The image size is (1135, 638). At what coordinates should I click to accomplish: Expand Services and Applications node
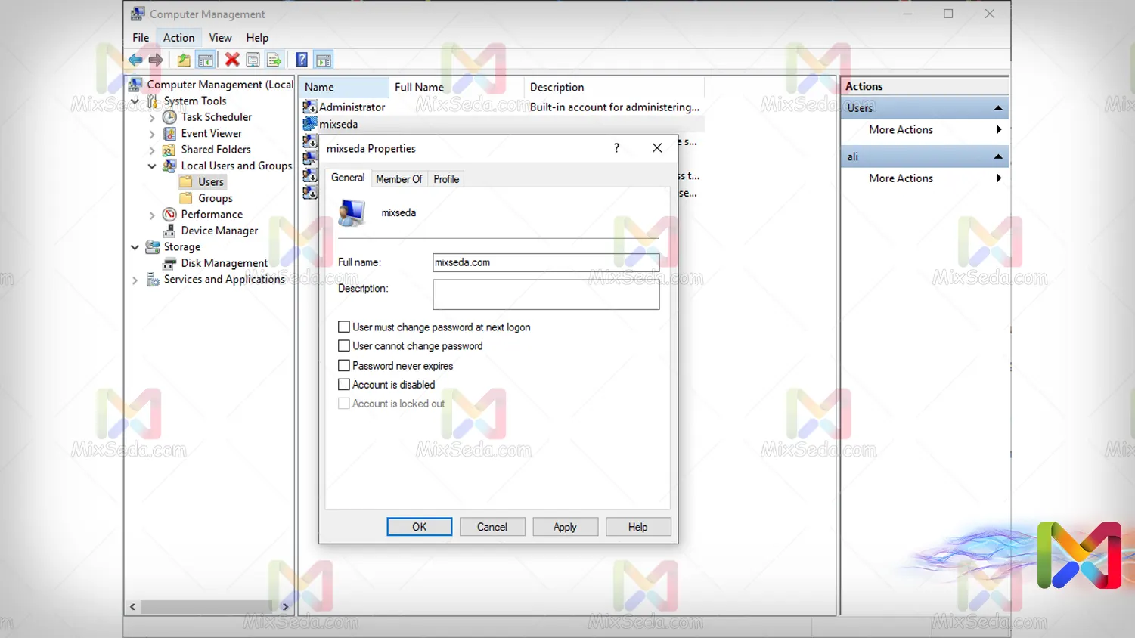pyautogui.click(x=135, y=280)
